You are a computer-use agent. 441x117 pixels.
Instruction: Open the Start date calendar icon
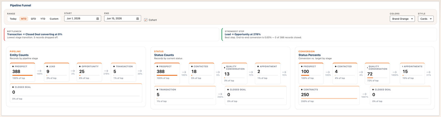pyautogui.click(x=98, y=19)
